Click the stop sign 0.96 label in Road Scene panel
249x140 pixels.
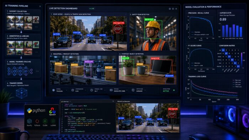point(118,23)
